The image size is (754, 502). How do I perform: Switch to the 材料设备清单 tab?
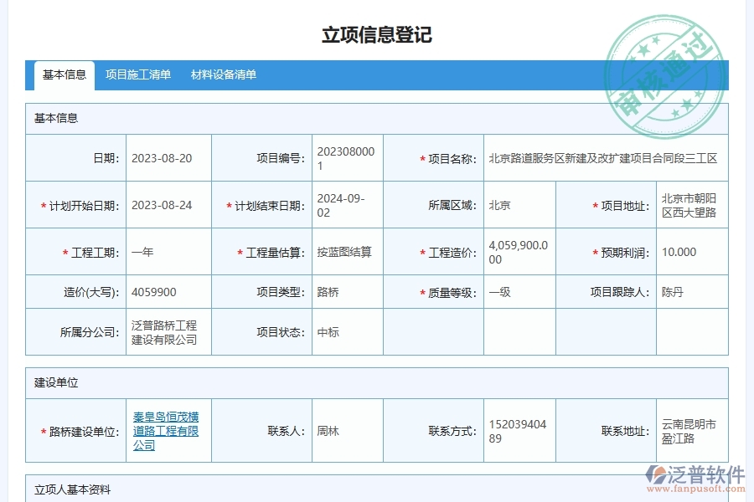(x=223, y=74)
